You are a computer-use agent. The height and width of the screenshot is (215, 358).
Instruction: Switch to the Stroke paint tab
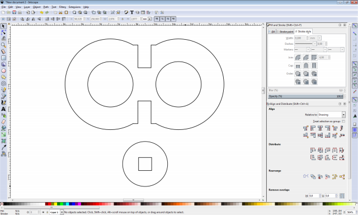click(x=285, y=31)
